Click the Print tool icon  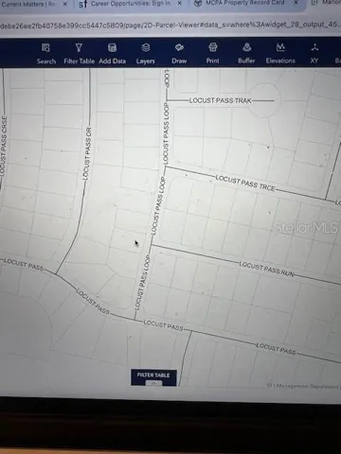(213, 47)
